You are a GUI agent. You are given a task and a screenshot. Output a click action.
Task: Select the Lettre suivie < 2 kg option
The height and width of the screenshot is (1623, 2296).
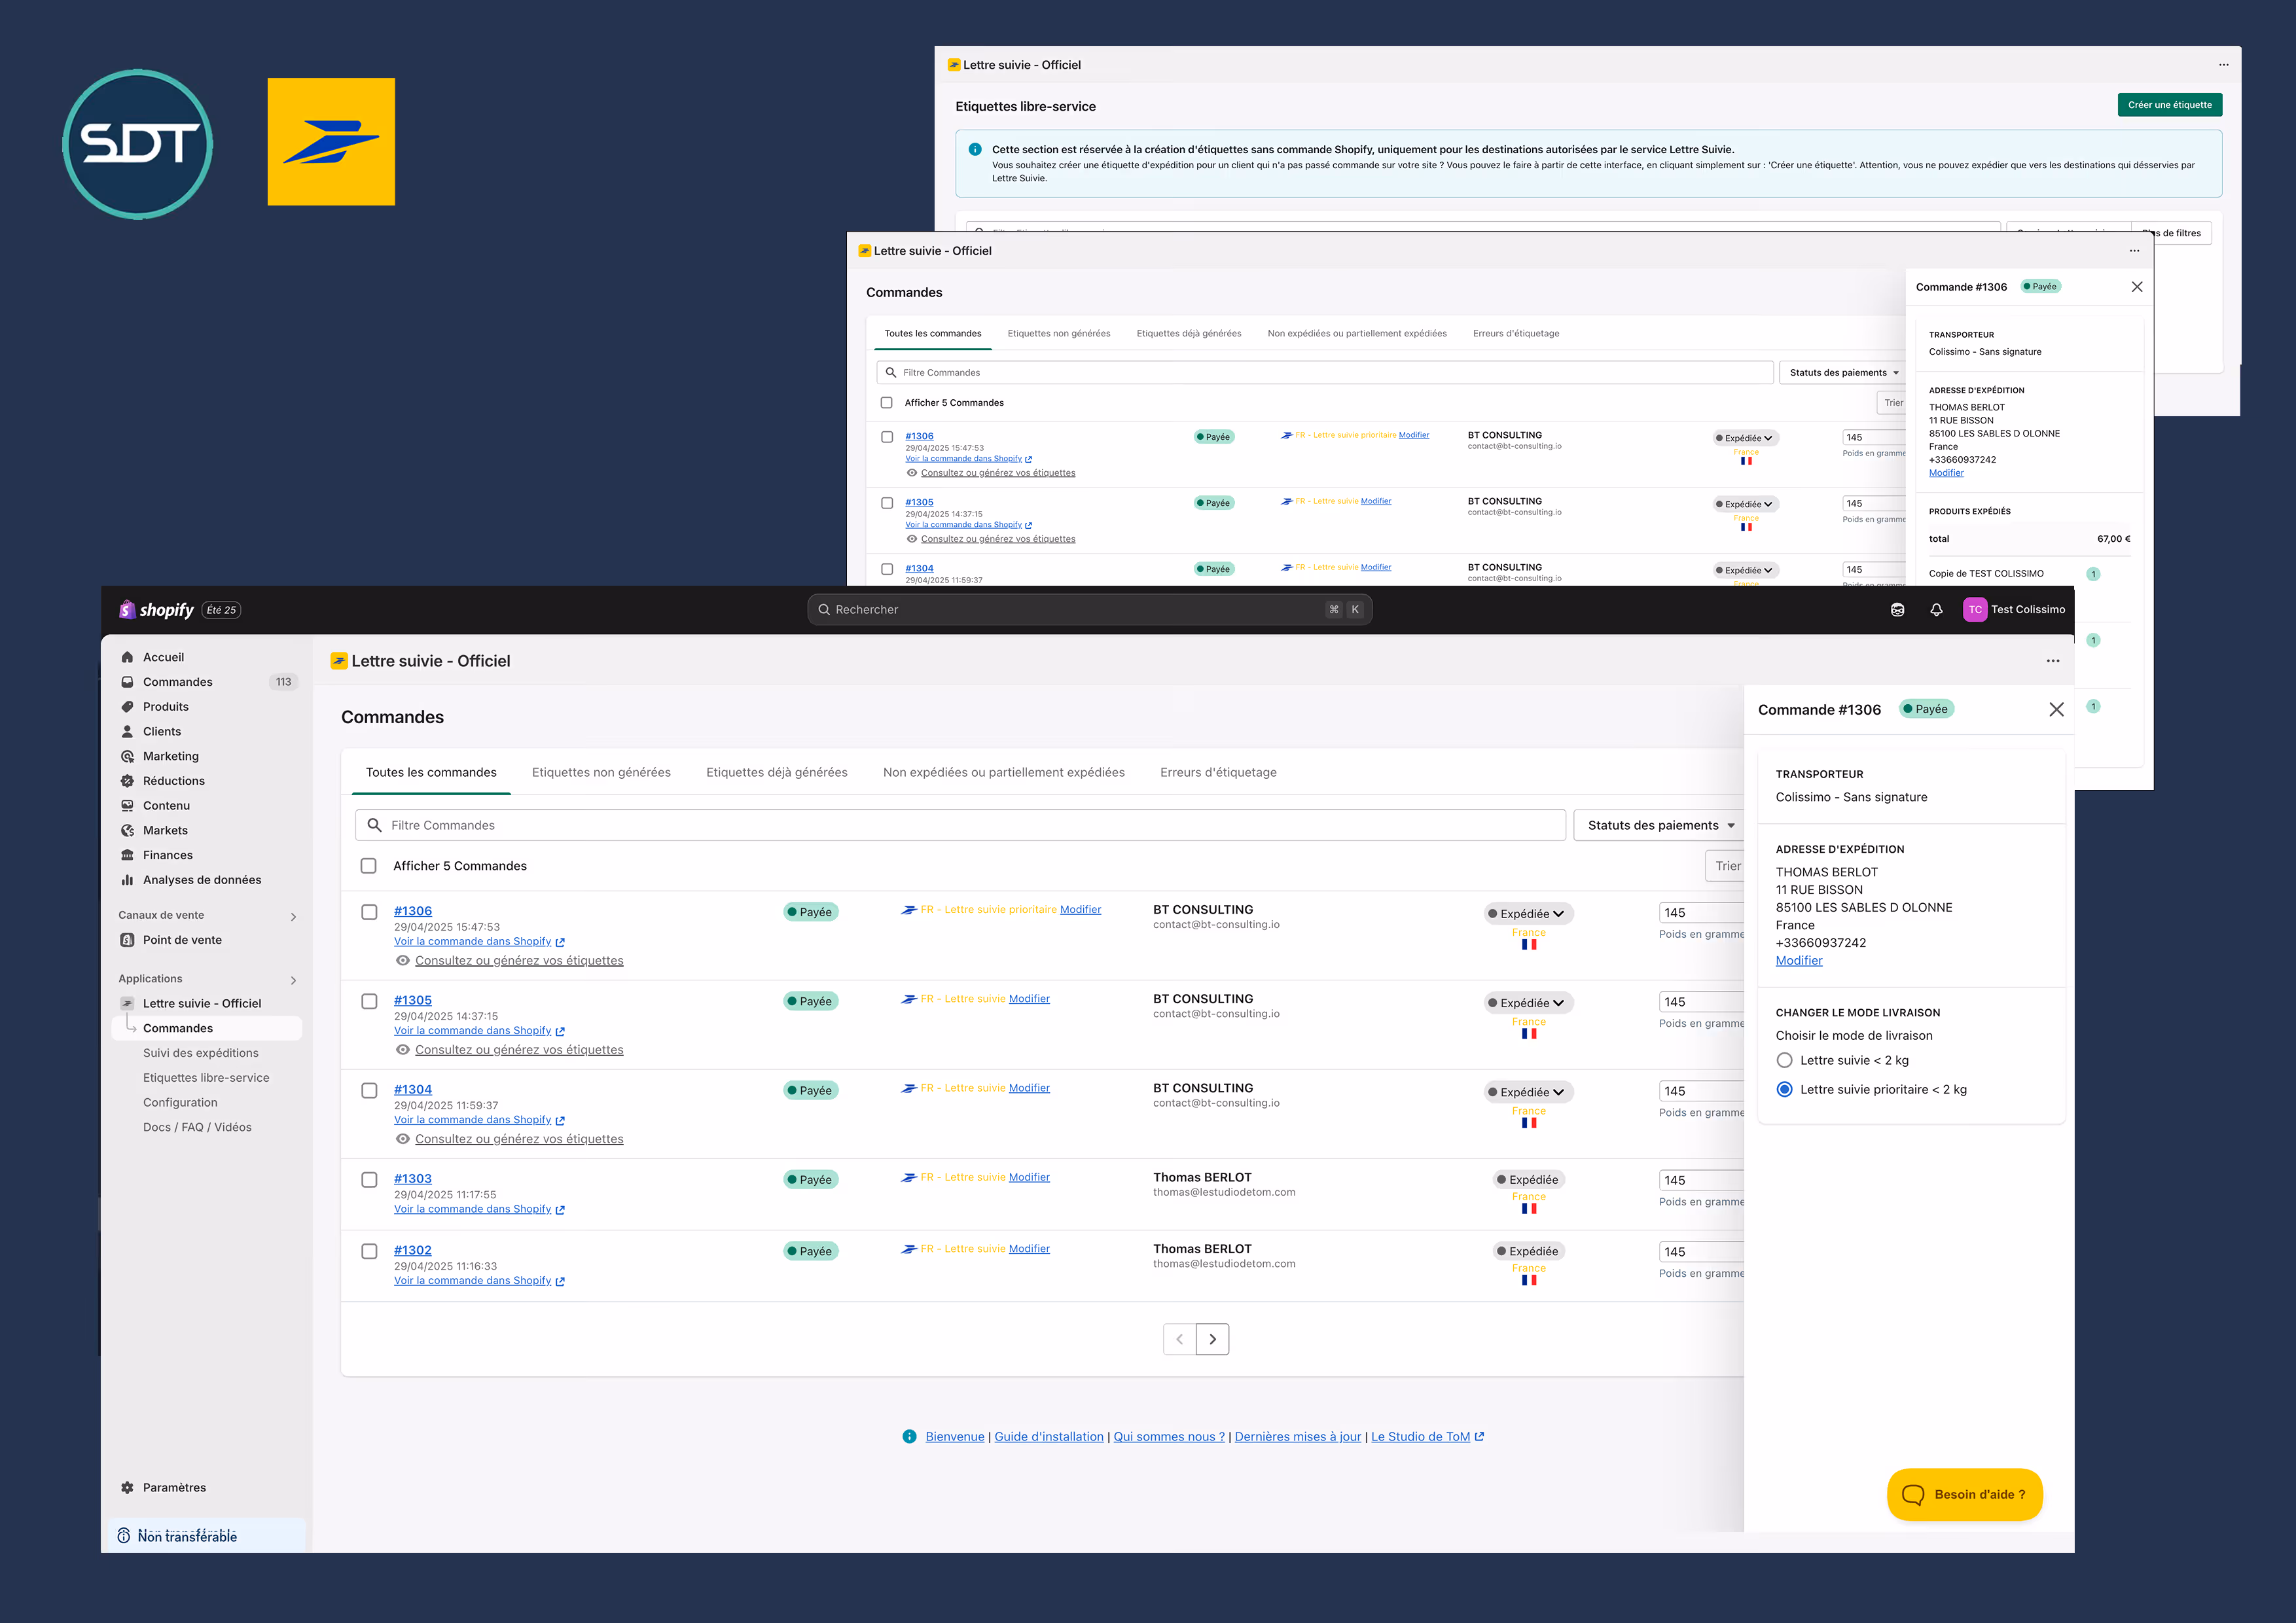point(1786,1060)
